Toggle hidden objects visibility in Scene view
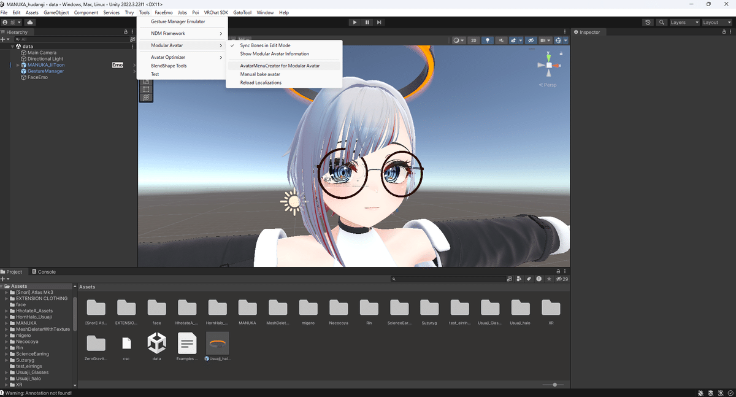This screenshot has width=736, height=397. [x=531, y=40]
